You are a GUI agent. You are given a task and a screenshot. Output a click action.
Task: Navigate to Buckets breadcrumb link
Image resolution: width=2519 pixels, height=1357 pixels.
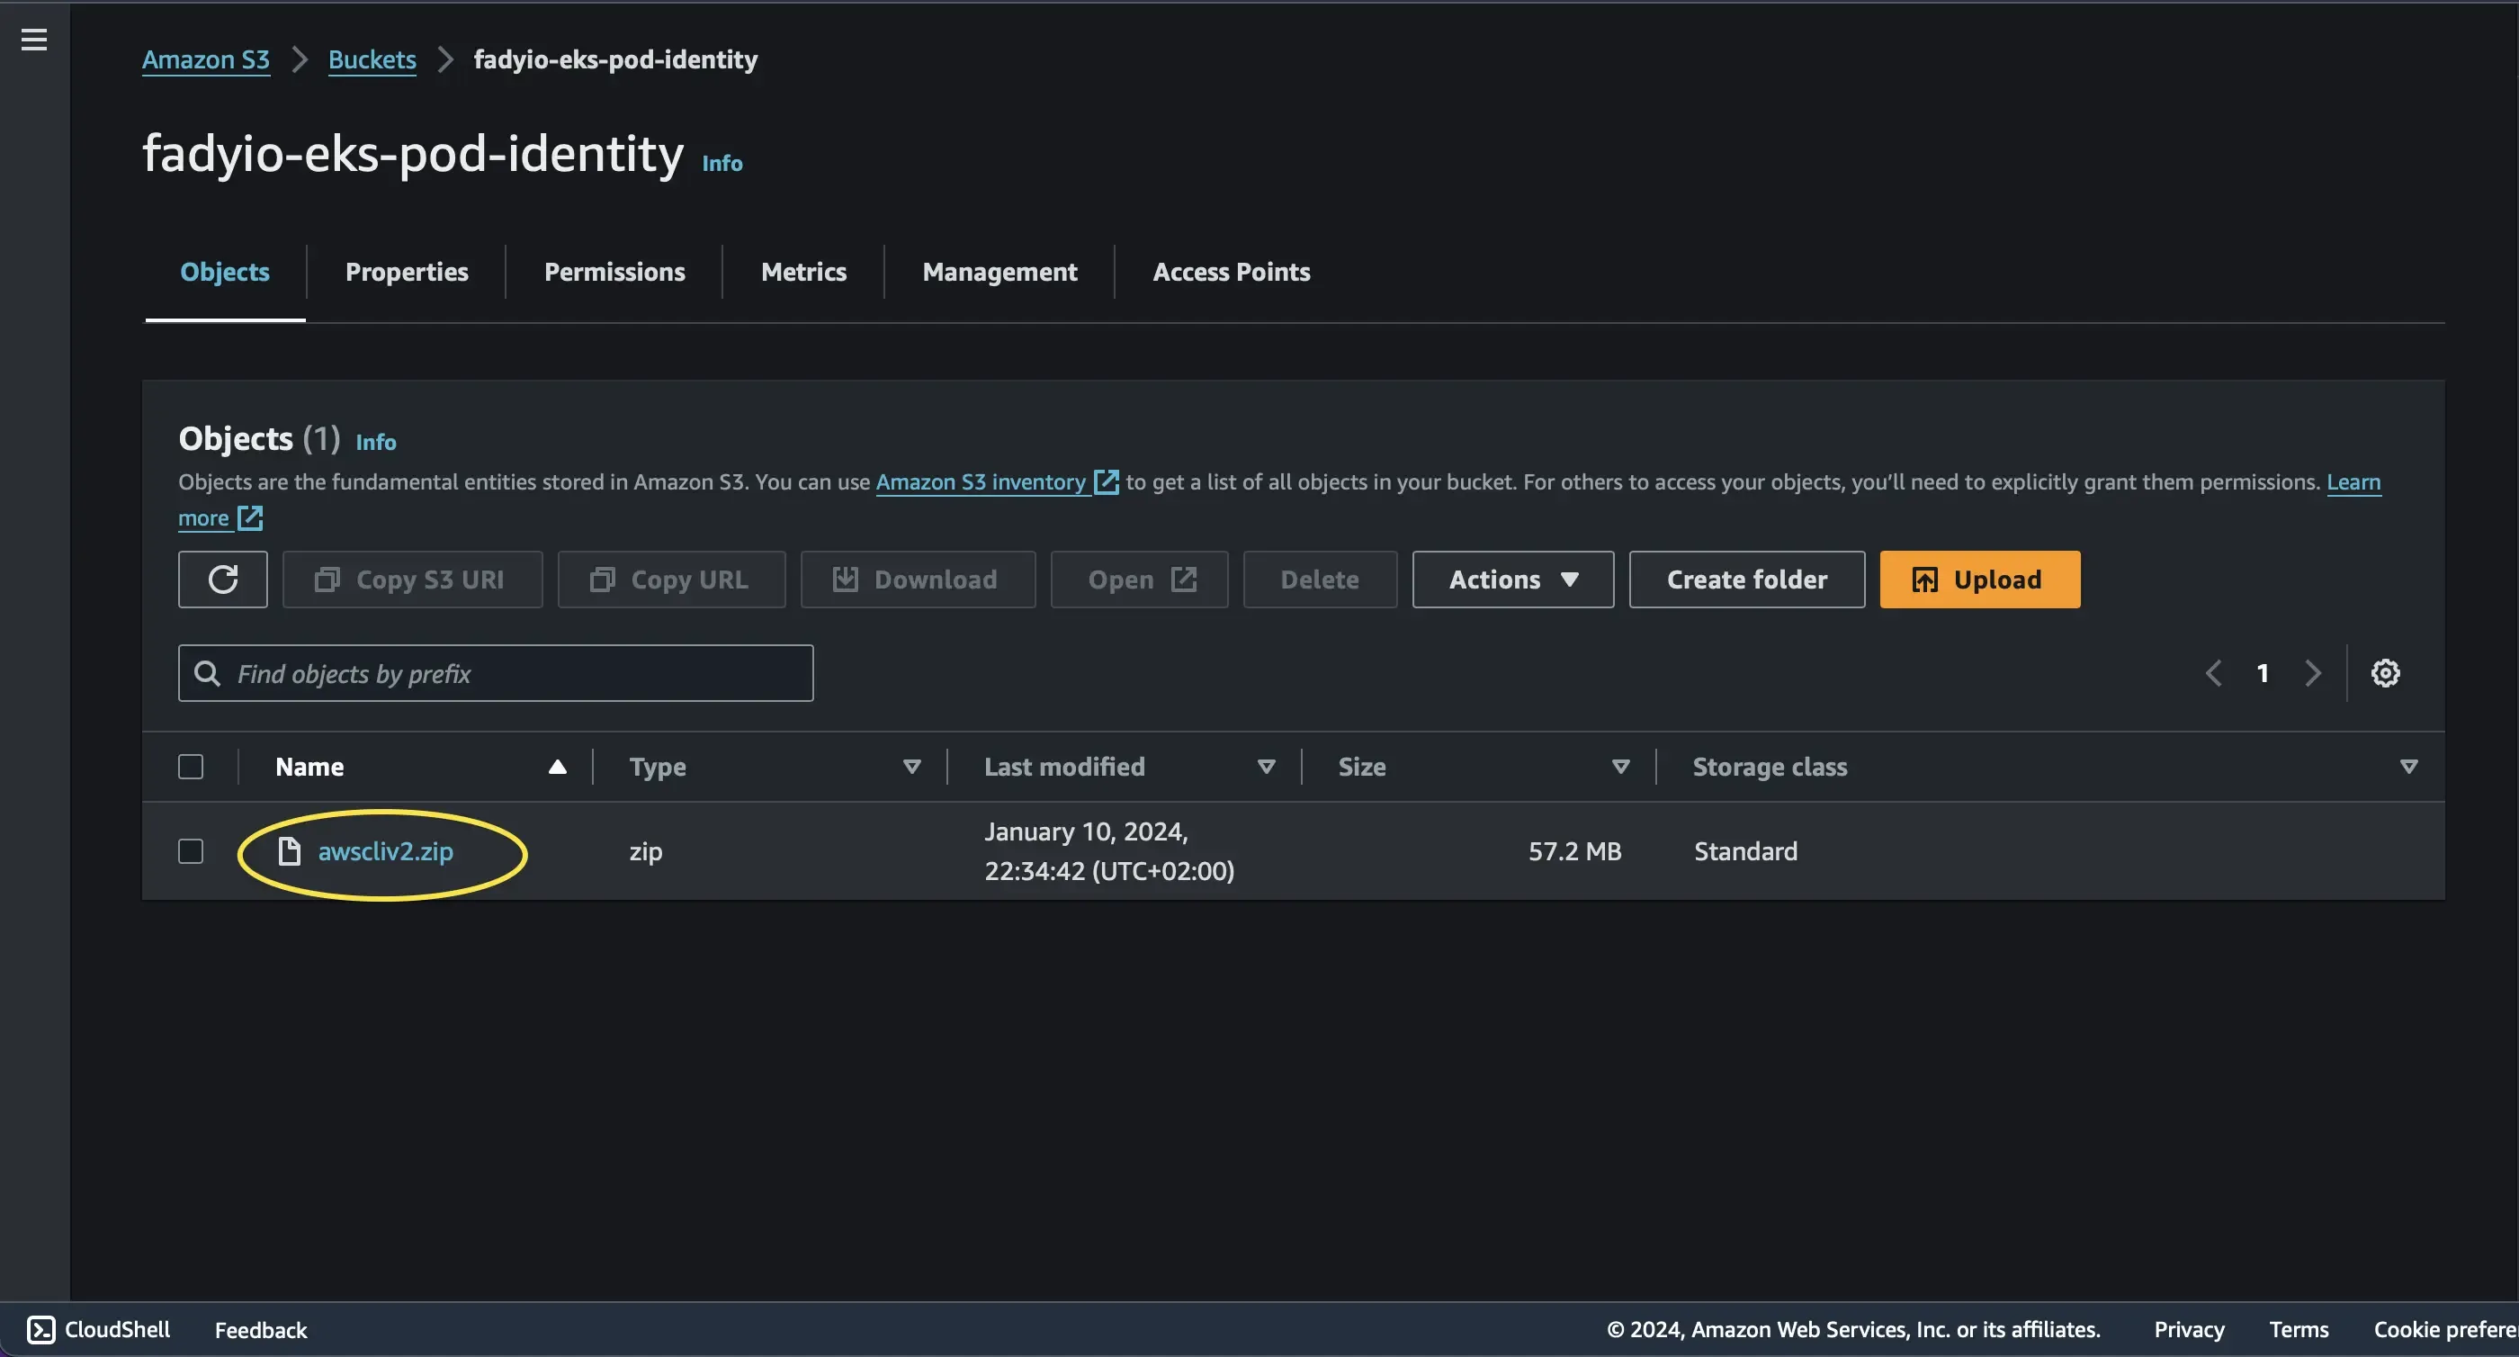(x=372, y=59)
